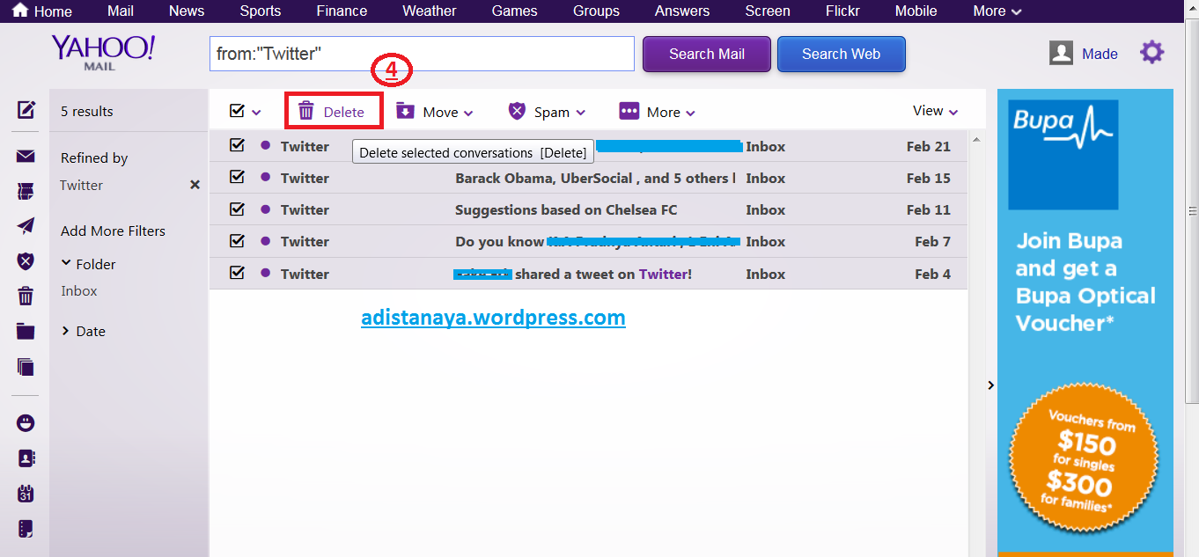The image size is (1199, 557).
Task: Uncheck the shared a tweet email checkbox
Action: click(237, 273)
